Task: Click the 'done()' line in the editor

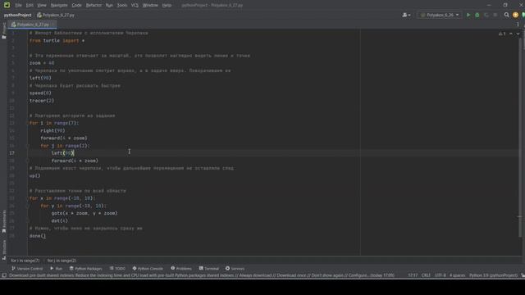Action: coord(38,236)
